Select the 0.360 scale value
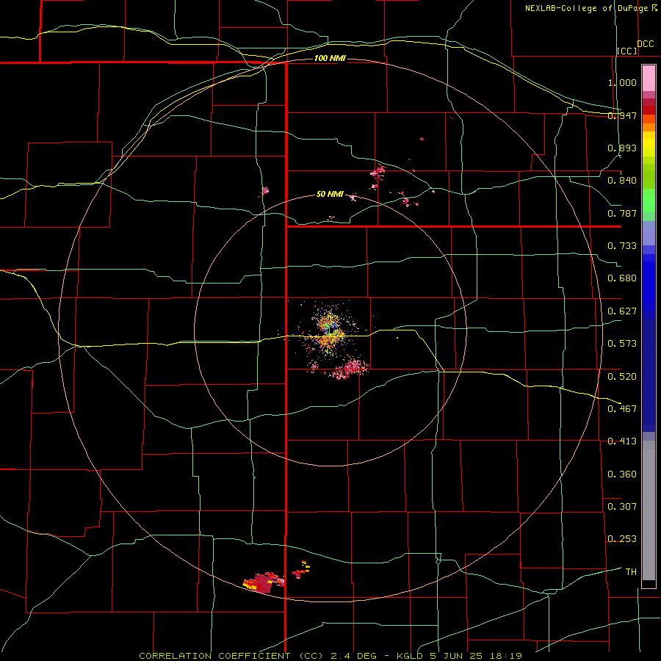 click(x=622, y=474)
